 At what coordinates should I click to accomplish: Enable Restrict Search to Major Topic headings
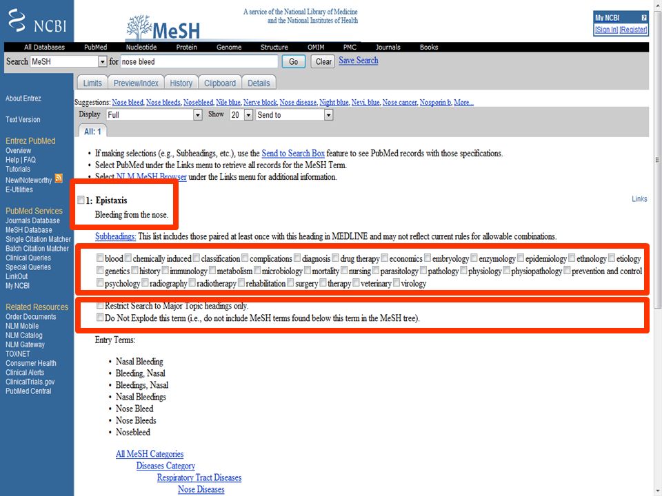100,305
